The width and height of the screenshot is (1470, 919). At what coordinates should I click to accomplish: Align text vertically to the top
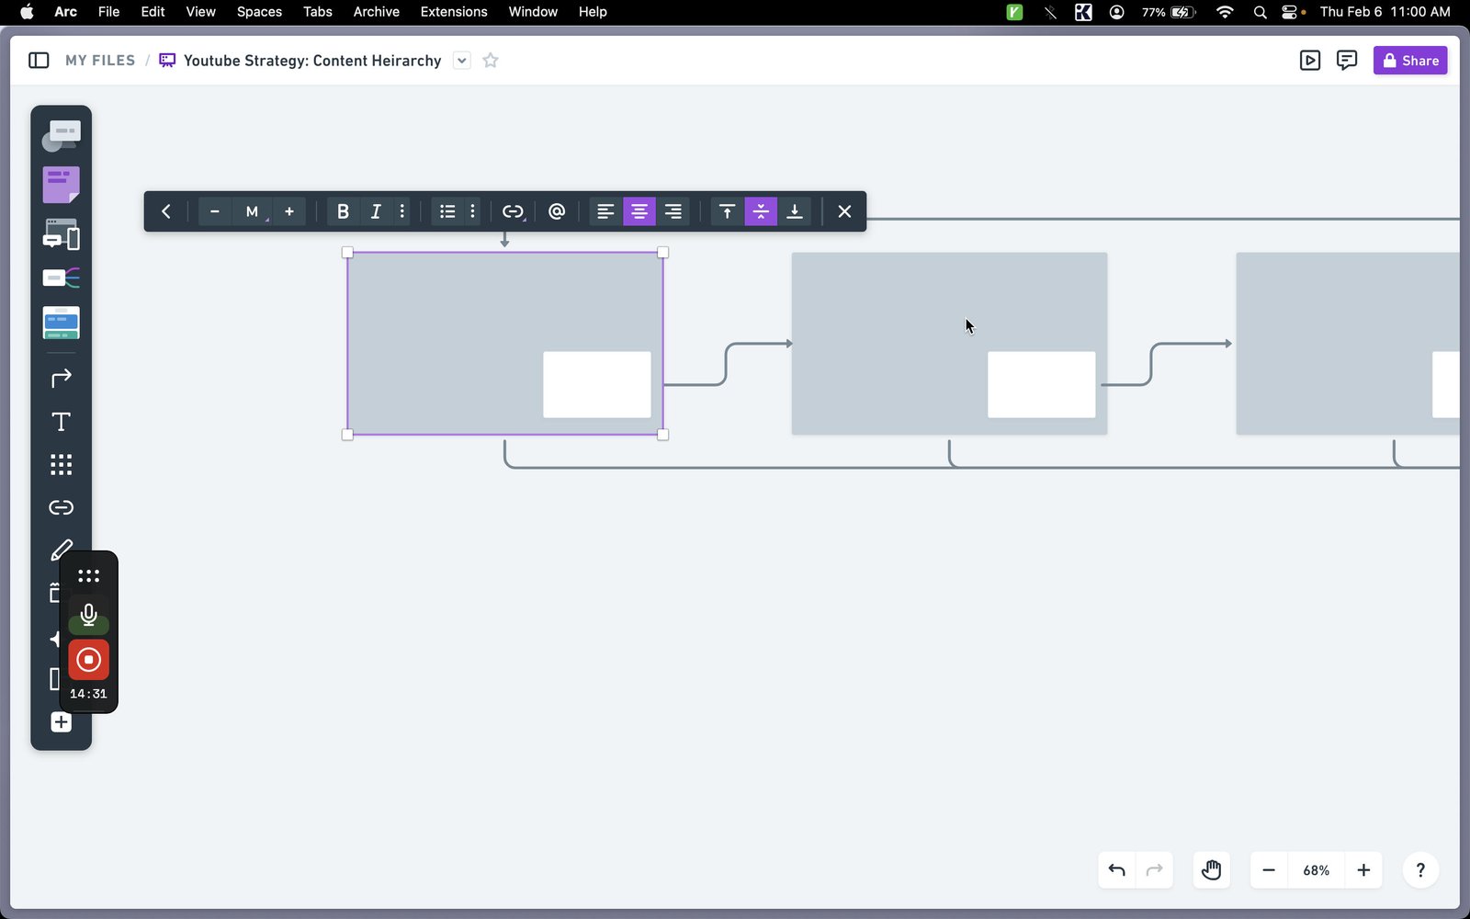(727, 211)
